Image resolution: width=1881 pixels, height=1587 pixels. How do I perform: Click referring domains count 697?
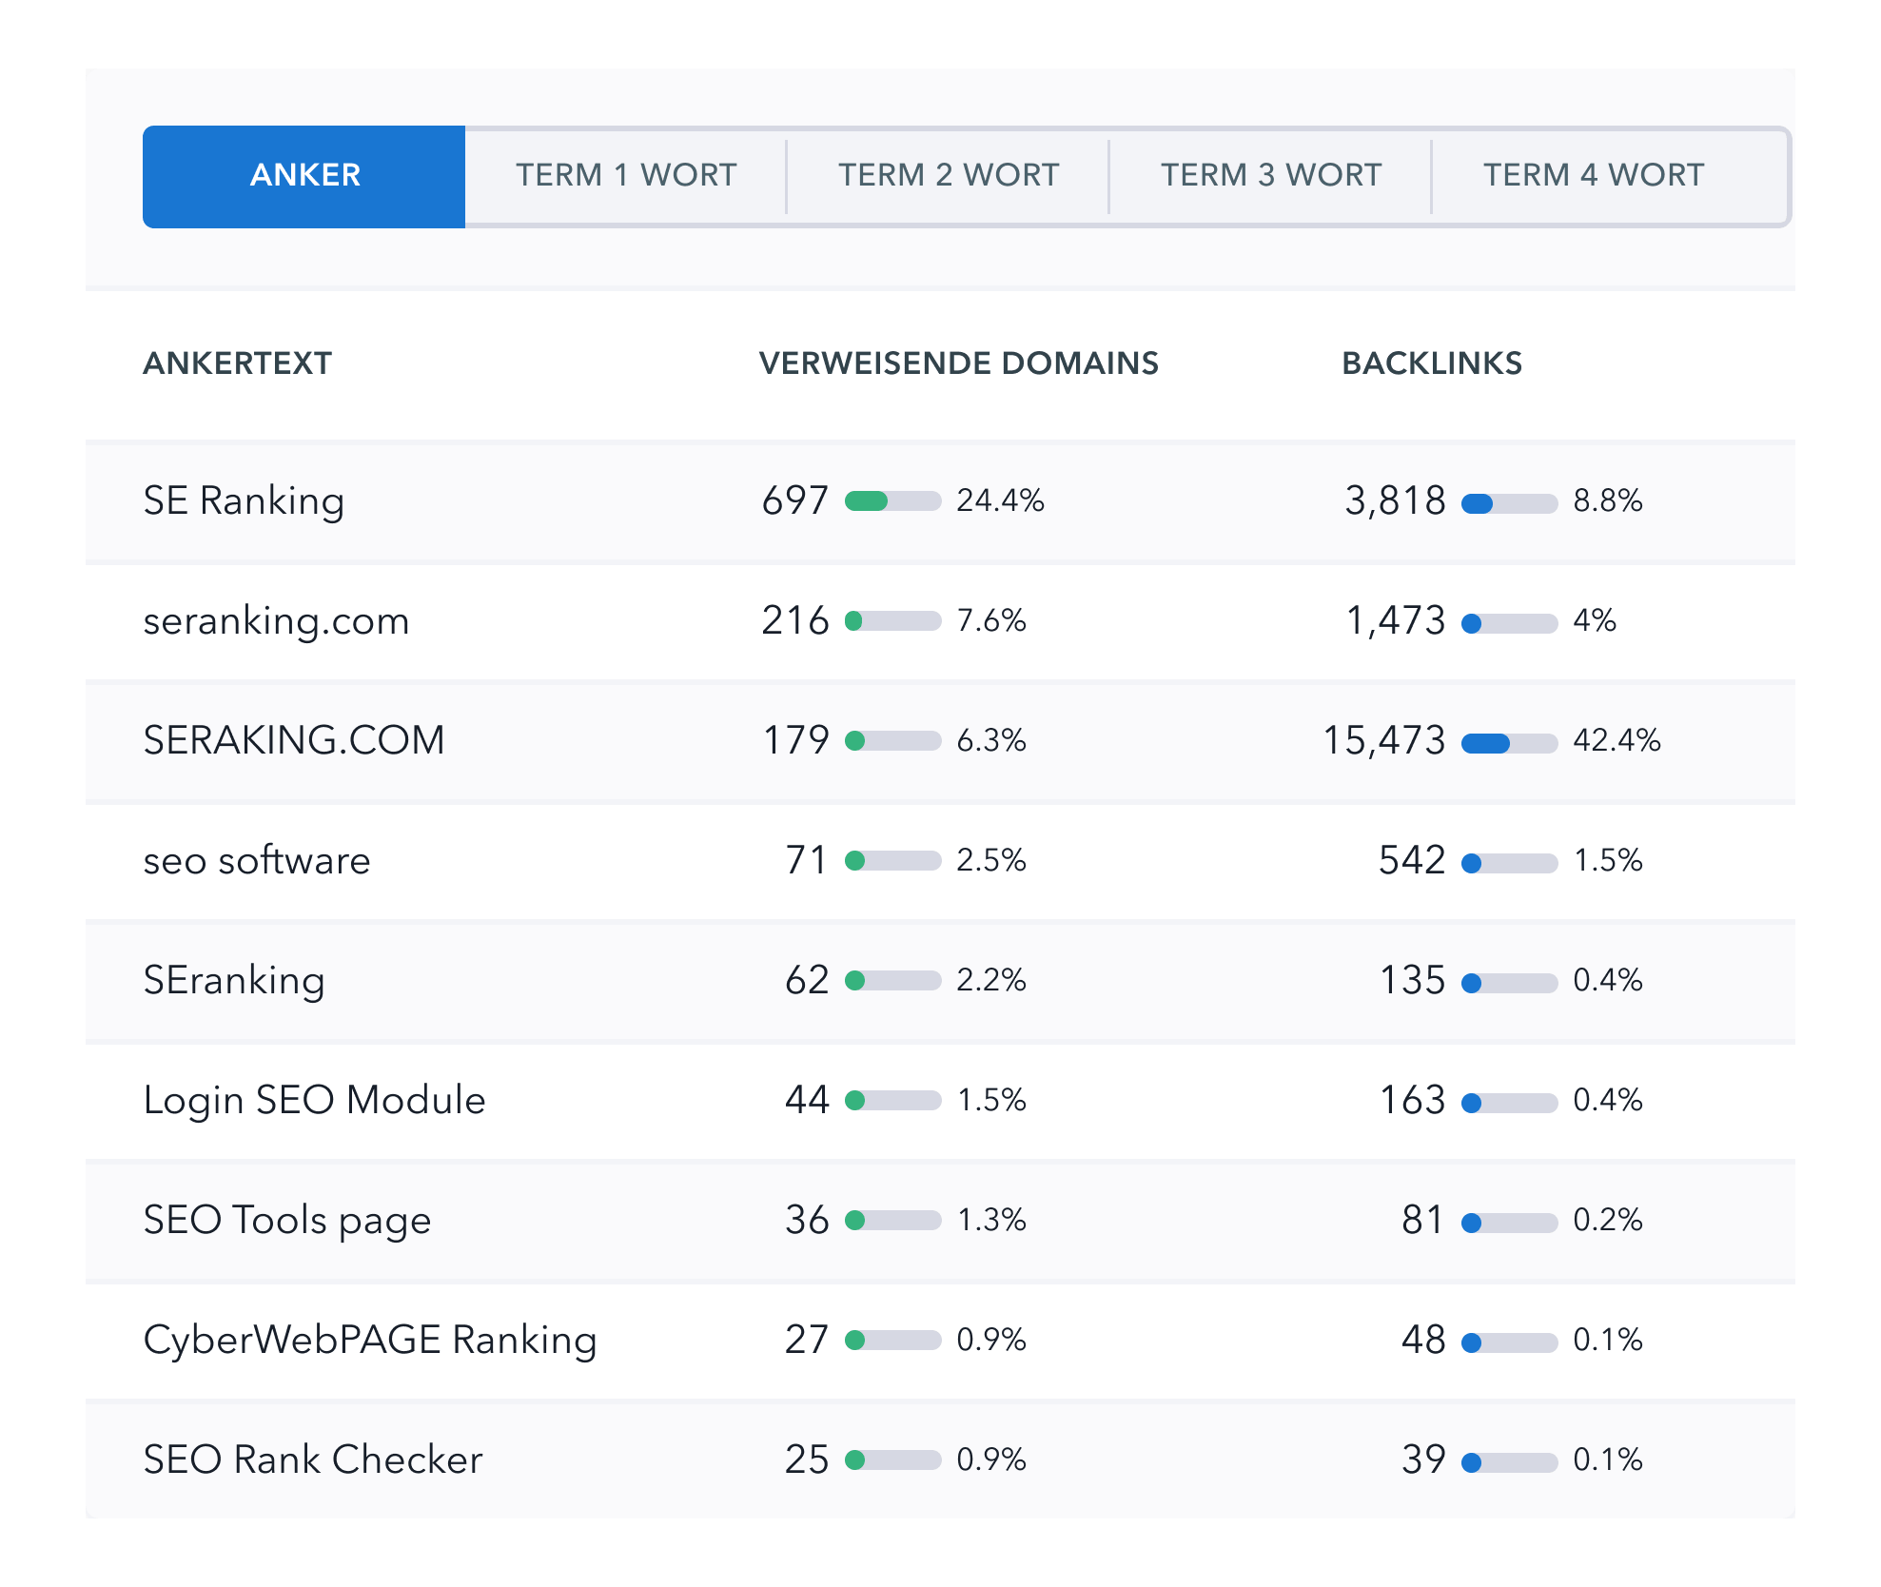[x=795, y=500]
